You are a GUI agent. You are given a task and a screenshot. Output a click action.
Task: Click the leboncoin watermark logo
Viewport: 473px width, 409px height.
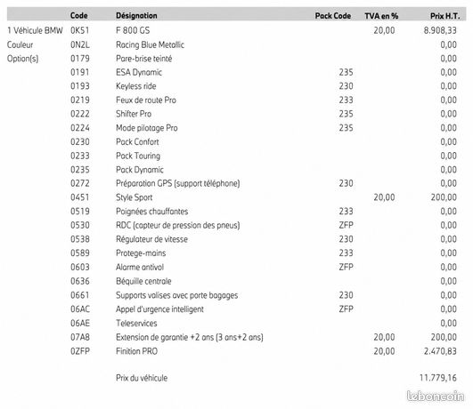[436, 396]
